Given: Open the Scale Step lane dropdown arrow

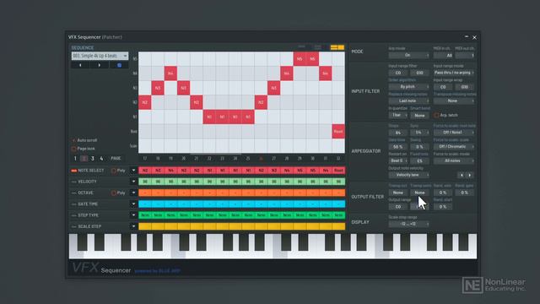Looking at the screenshot, I should (133, 226).
